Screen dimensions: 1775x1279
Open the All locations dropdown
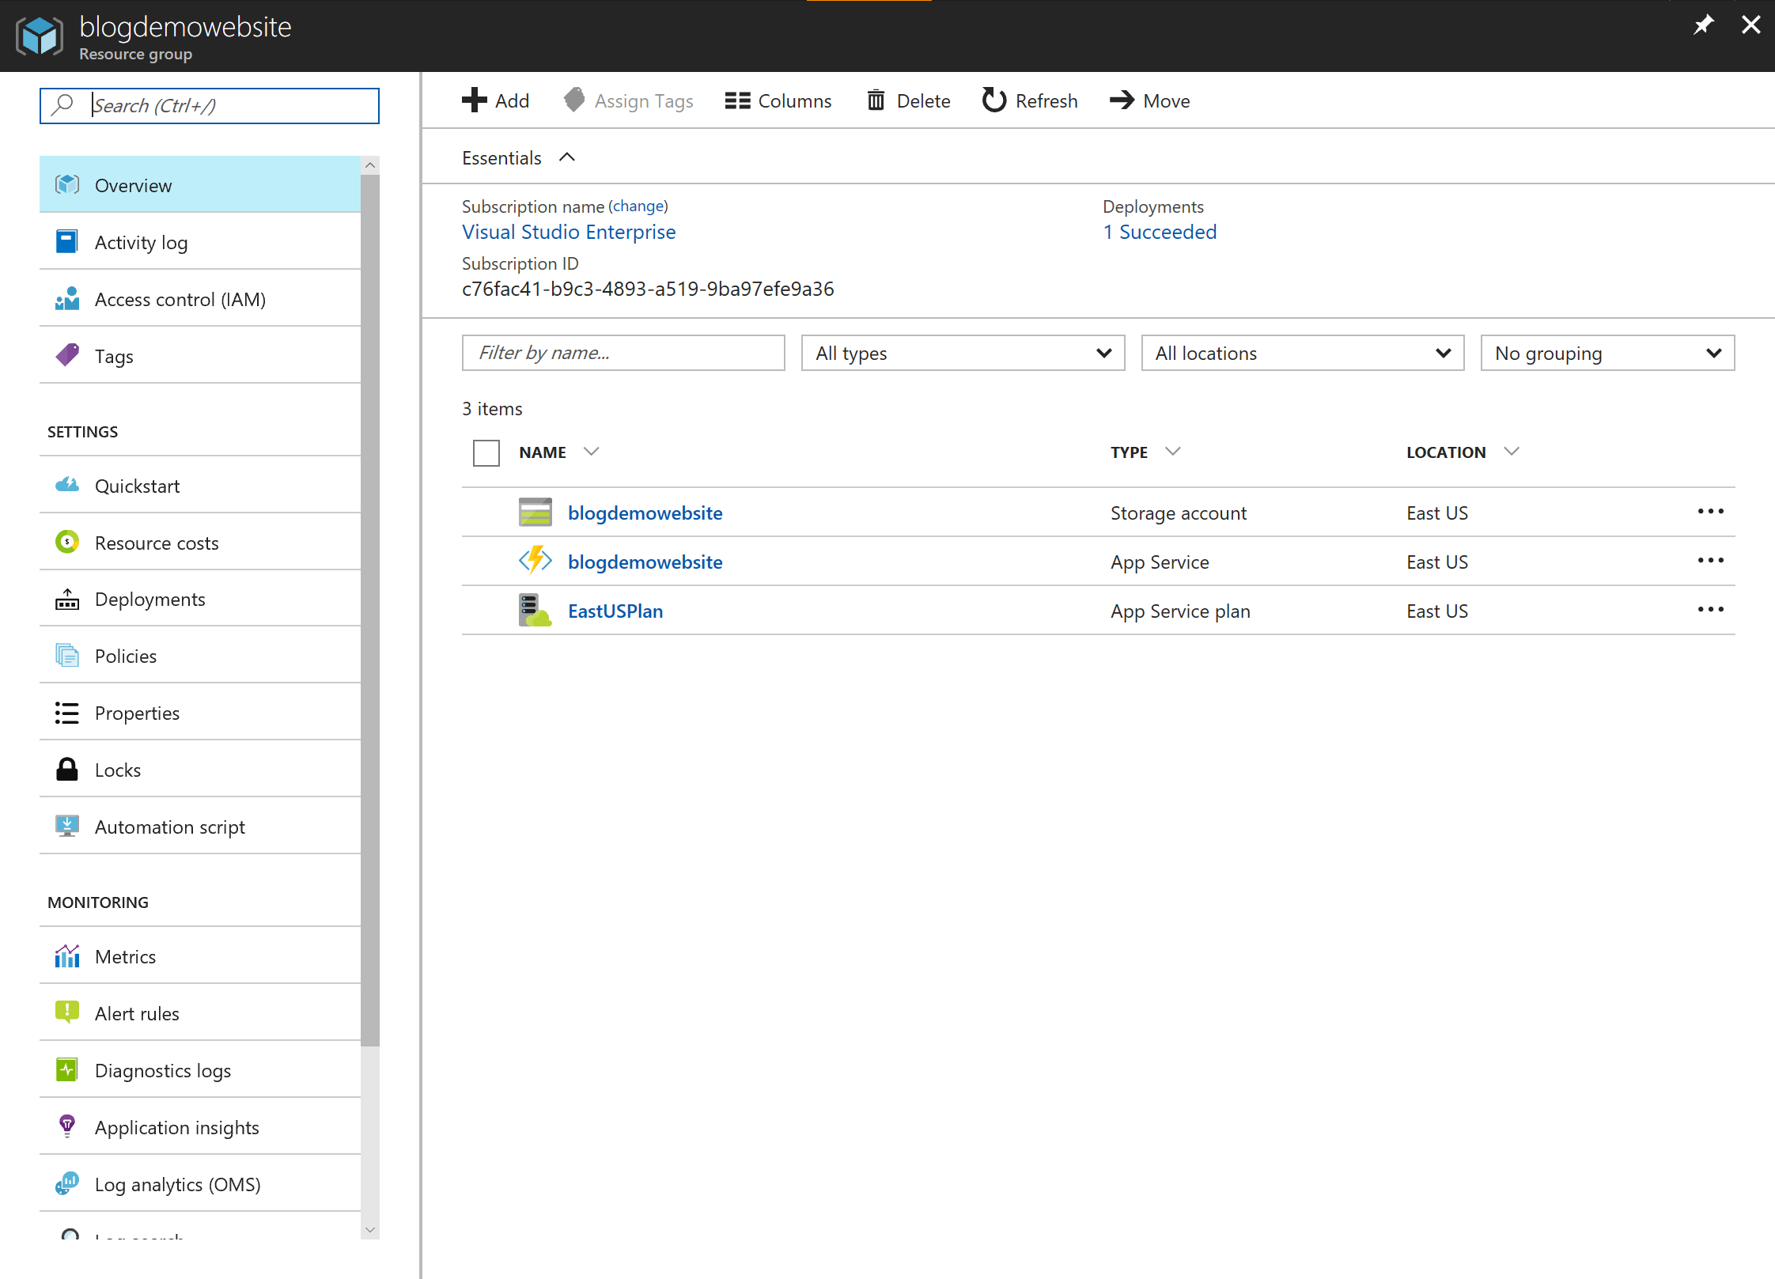tap(1302, 353)
